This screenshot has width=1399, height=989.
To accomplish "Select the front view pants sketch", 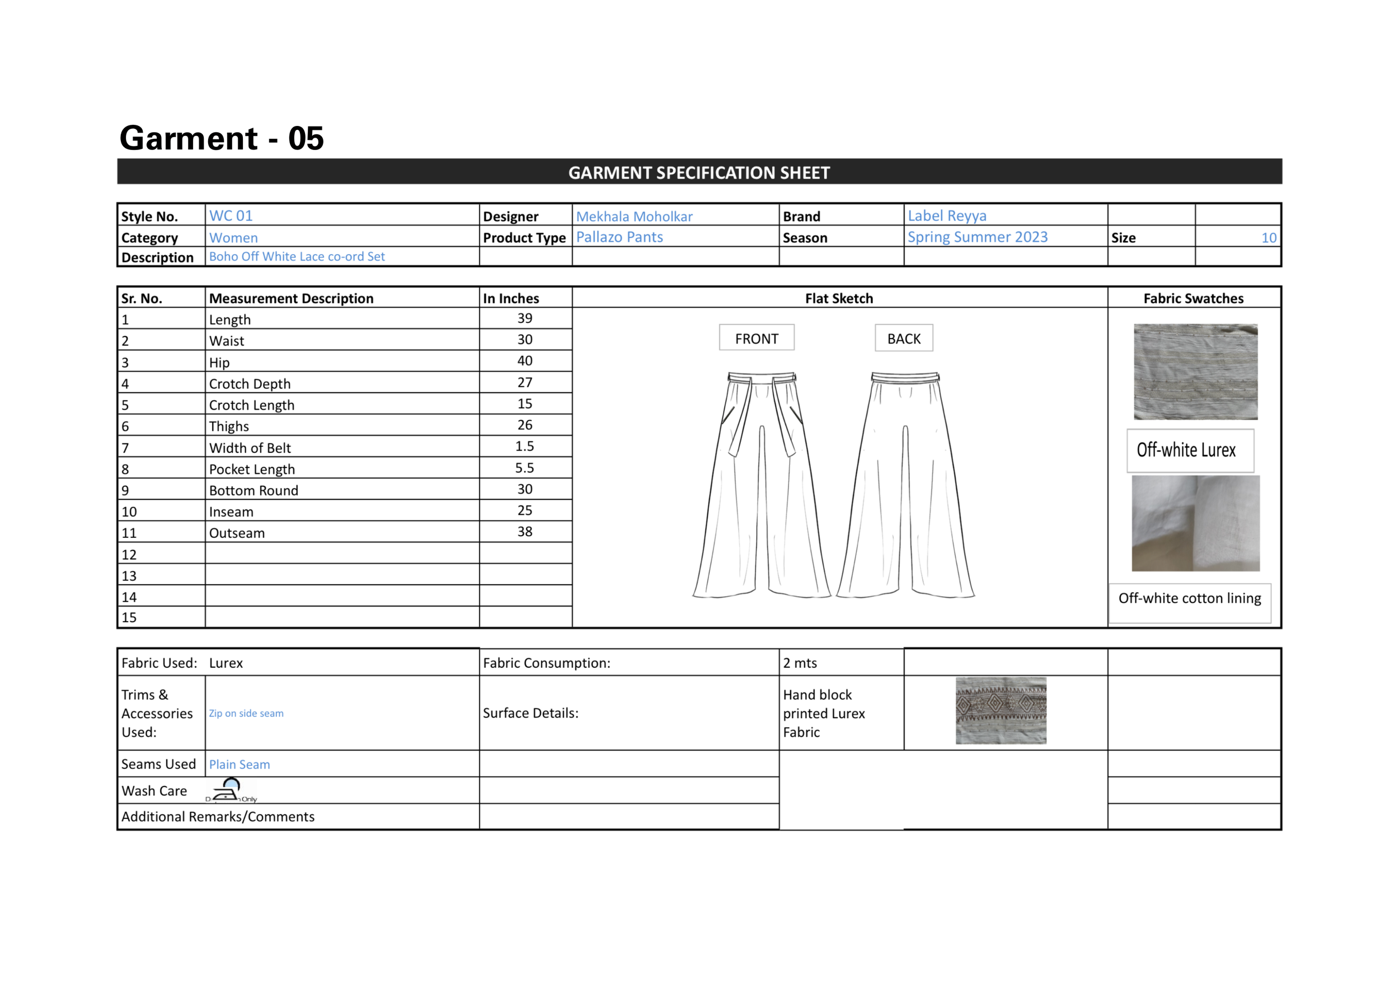I will 762,485.
